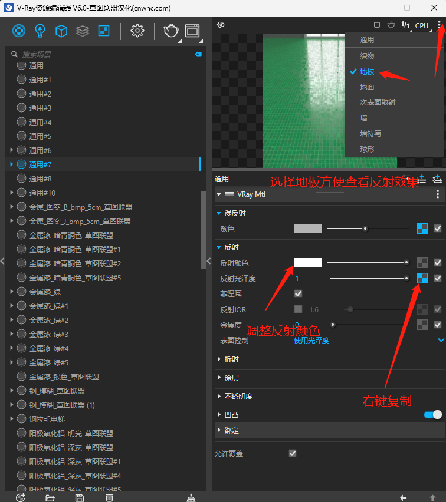Switch off the 凹凸 bump toggle

click(x=432, y=415)
